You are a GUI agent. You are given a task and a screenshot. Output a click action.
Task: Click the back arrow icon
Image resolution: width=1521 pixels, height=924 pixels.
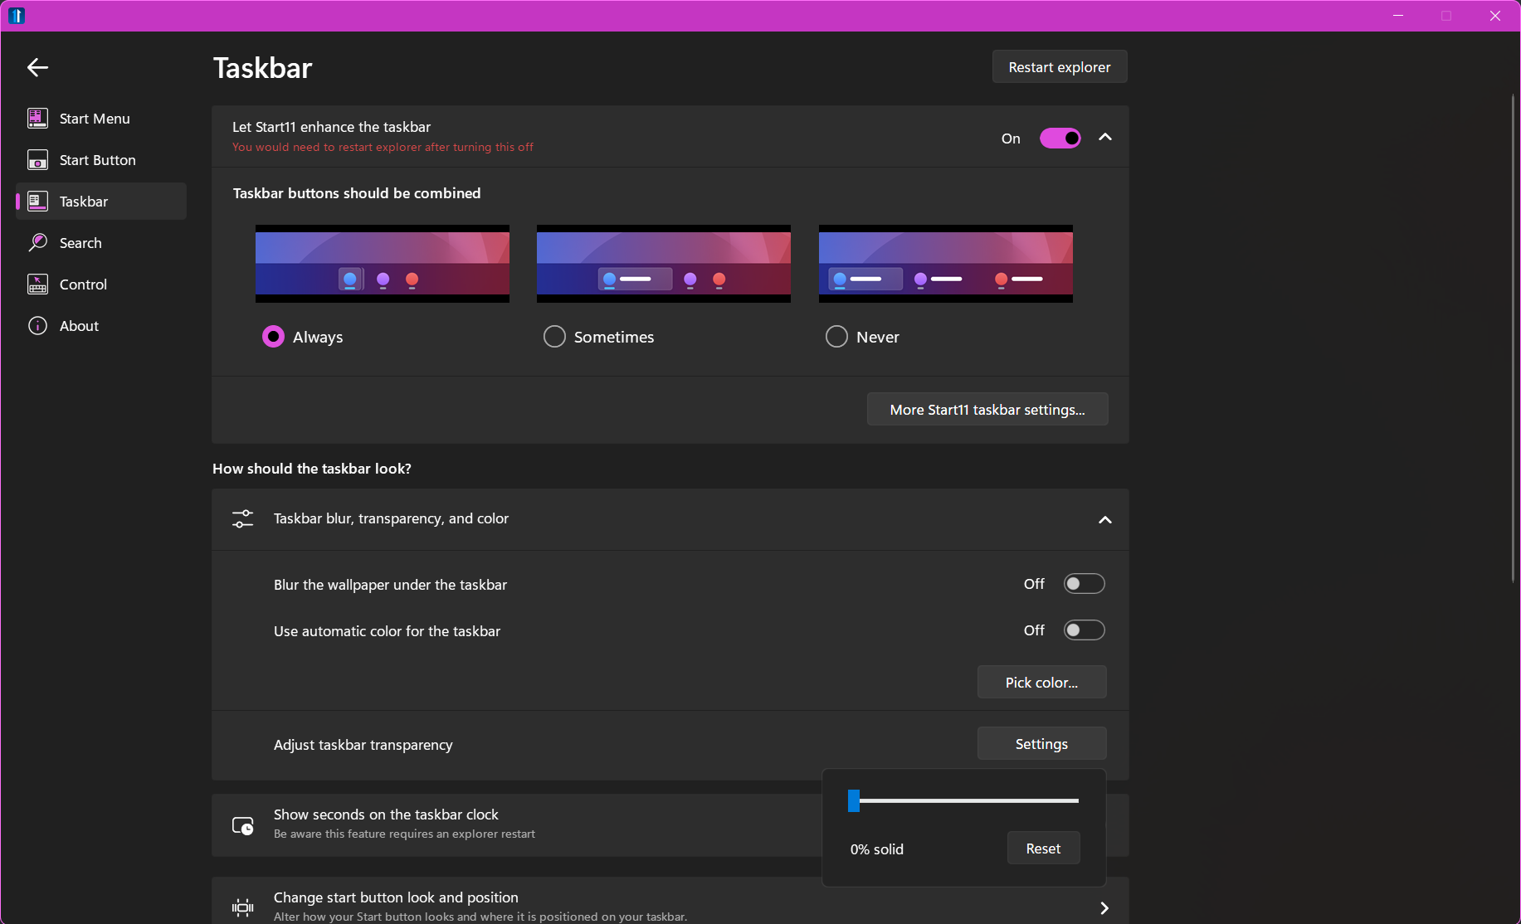click(37, 67)
